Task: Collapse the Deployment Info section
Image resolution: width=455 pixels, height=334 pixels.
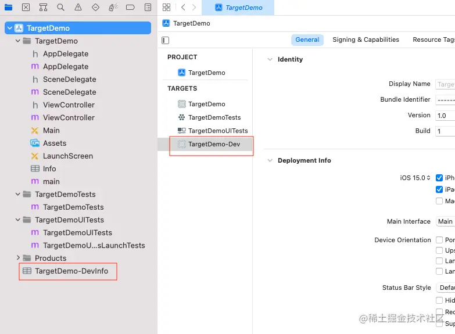Action: click(x=270, y=160)
